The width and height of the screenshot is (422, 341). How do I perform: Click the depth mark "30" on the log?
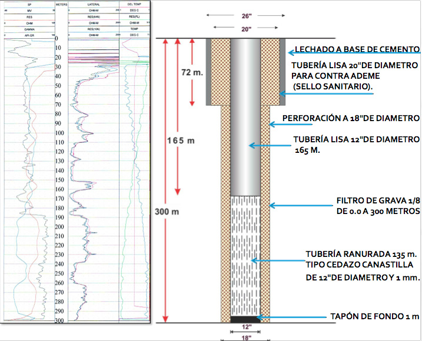click(58, 66)
